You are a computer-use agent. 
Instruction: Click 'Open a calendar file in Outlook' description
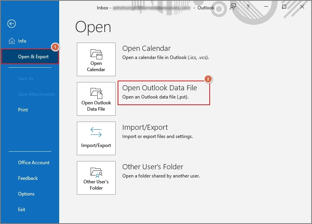(165, 57)
